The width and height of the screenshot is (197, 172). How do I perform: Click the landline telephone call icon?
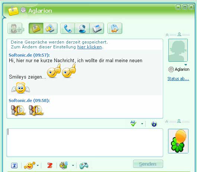point(97,28)
